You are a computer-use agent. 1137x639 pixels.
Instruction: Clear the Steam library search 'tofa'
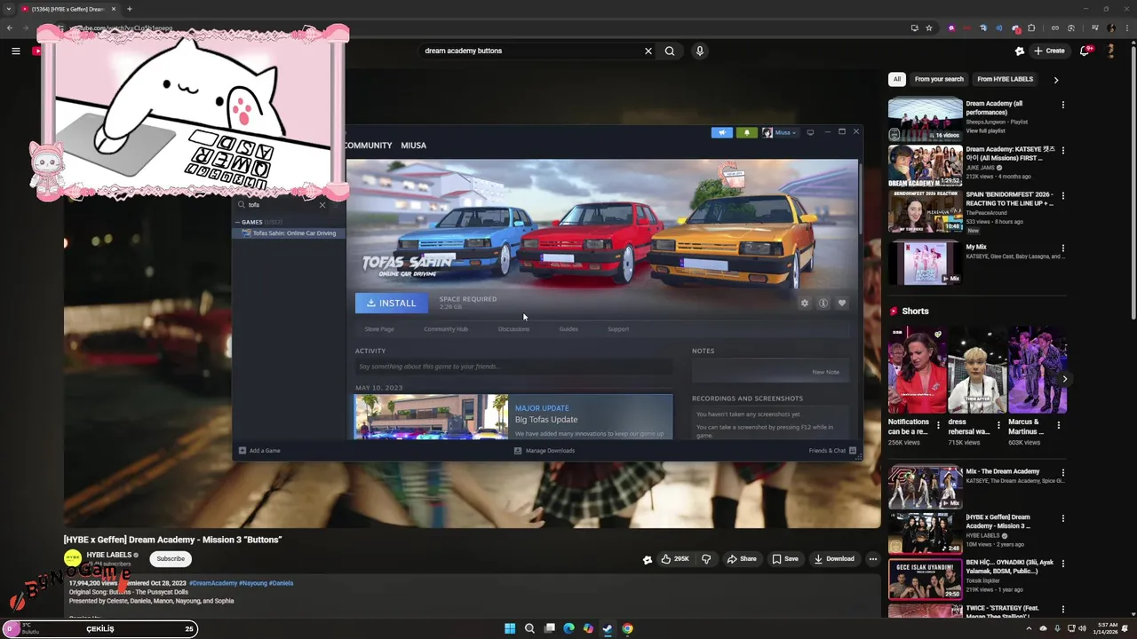[x=322, y=205]
